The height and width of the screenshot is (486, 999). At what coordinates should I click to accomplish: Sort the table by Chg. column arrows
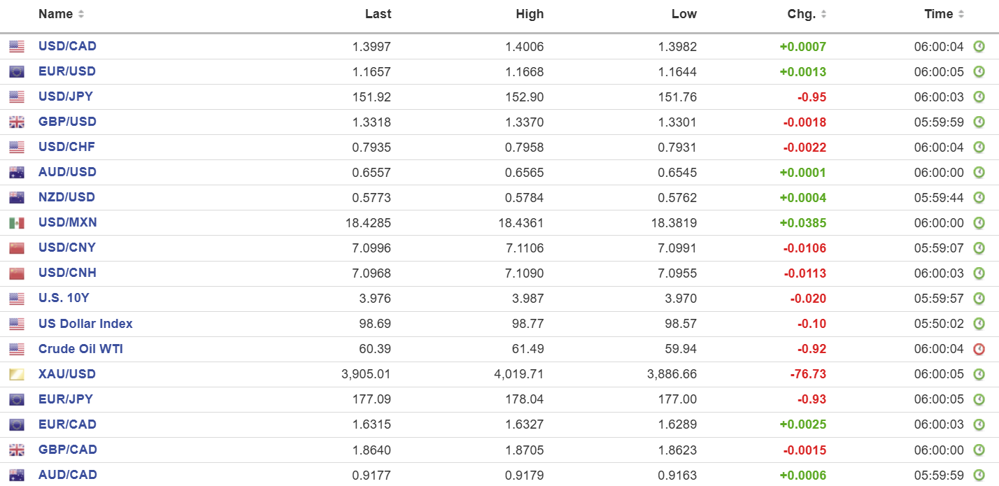(x=823, y=14)
